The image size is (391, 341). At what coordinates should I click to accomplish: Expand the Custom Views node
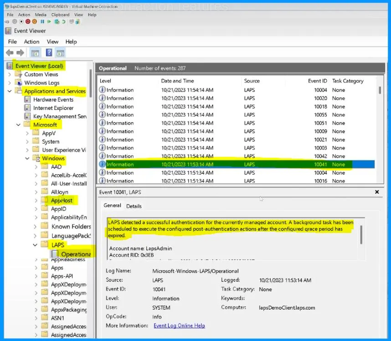click(x=10, y=74)
